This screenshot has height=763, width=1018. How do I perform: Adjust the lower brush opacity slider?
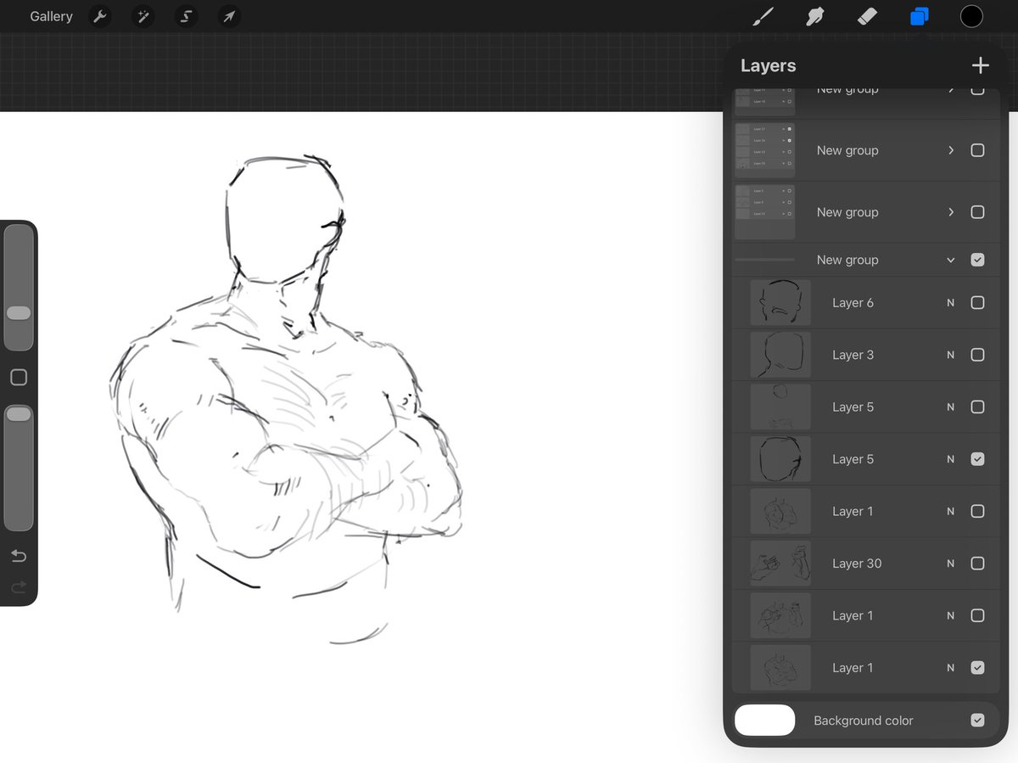[19, 468]
